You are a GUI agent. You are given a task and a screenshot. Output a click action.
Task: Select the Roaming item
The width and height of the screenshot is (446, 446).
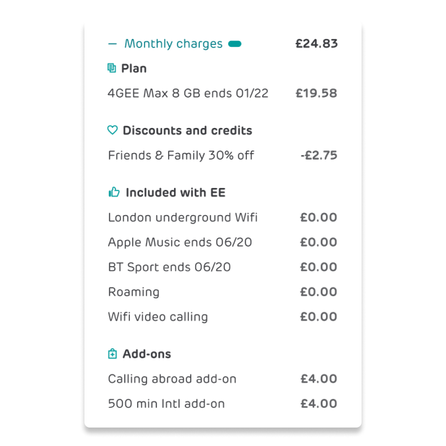222,292
